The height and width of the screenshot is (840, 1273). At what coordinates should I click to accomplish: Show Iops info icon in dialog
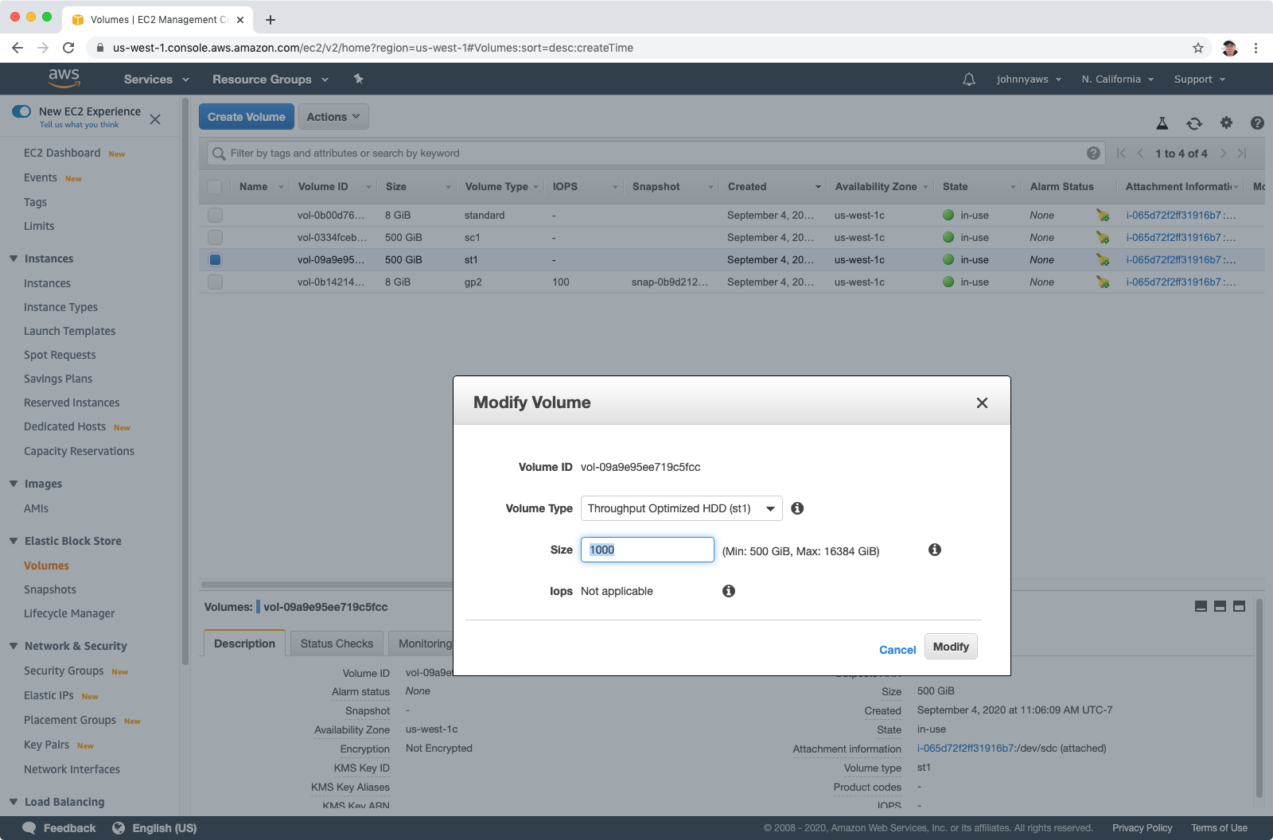tap(729, 591)
